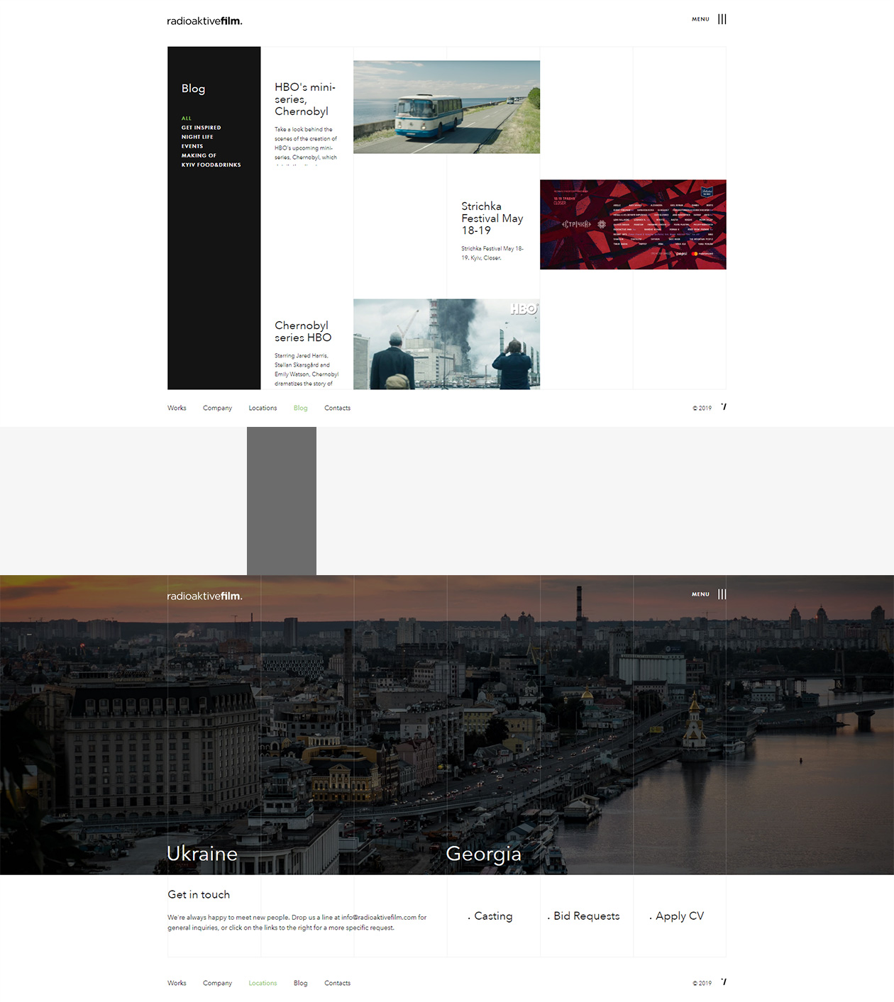
Task: Select the Making Of category
Action: 199,155
